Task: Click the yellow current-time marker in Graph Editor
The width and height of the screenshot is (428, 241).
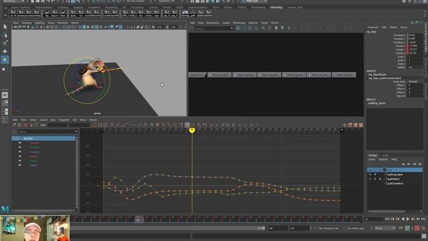Action: [x=192, y=131]
